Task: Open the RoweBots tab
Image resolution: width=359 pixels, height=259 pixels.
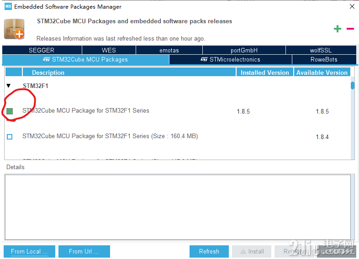Action: click(324, 60)
